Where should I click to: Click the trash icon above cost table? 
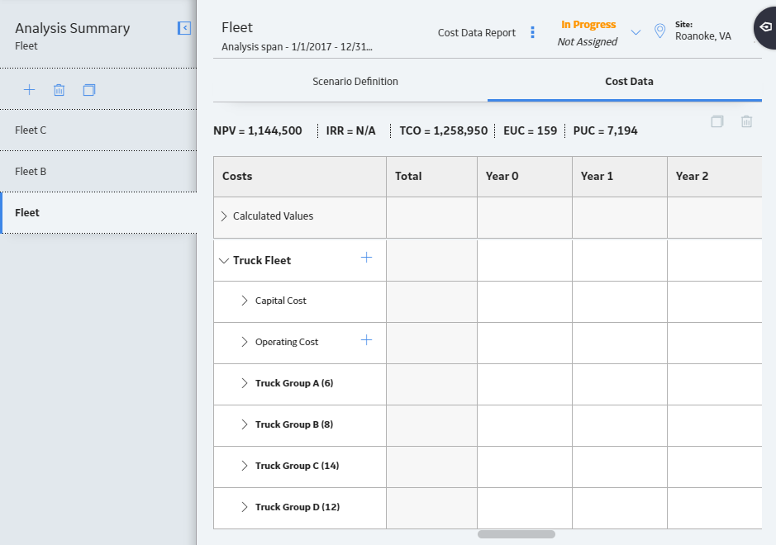(x=746, y=121)
